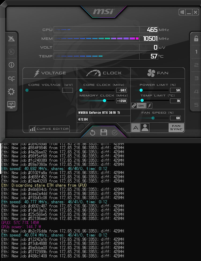The width and height of the screenshot is (201, 261).
Task: Click 'Eth speed: 40.074 MH/s' line in miner
Action: (x=54, y=235)
